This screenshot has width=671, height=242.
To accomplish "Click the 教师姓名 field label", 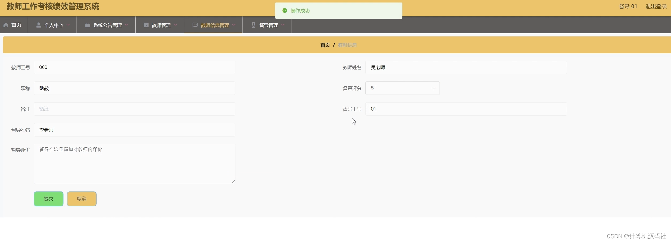I will [352, 67].
